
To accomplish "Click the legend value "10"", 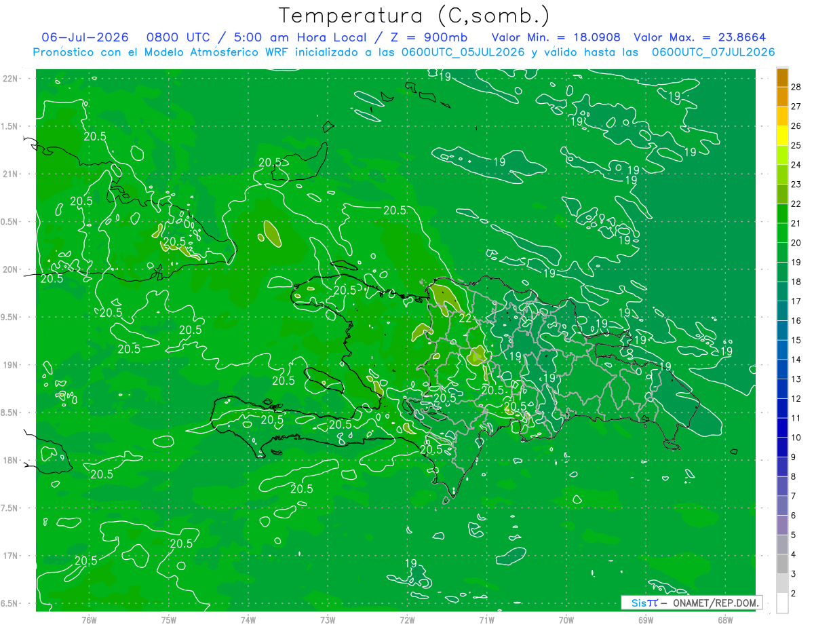I will click(796, 438).
